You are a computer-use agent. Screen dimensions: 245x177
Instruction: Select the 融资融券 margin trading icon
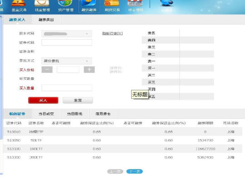click(89, 6)
